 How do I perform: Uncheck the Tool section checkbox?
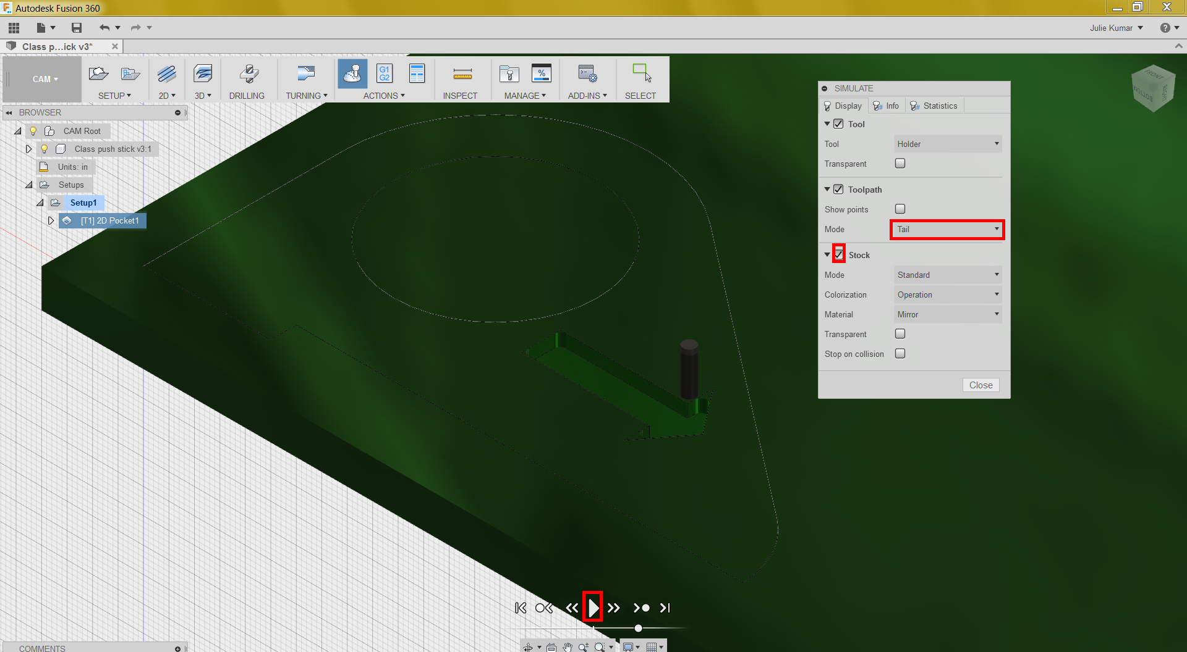pos(838,124)
